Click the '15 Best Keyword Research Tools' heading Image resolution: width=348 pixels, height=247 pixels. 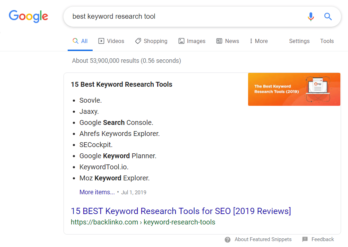point(122,85)
